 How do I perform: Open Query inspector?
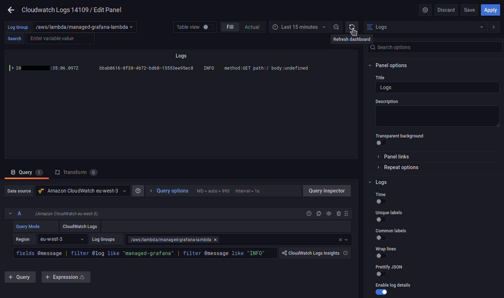point(327,191)
